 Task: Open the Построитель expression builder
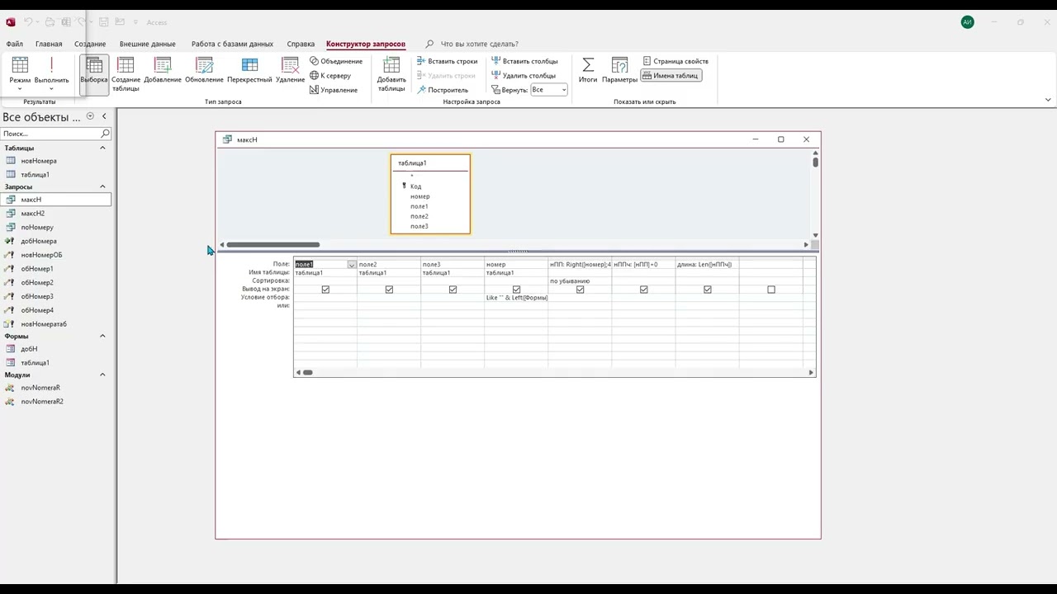tap(443, 90)
